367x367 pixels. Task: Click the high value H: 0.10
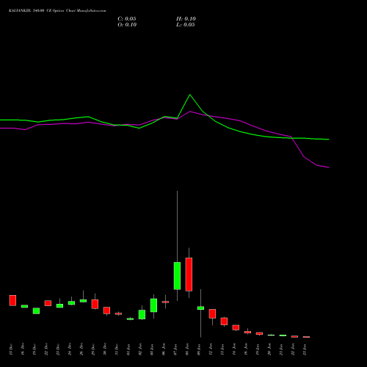[x=186, y=19]
